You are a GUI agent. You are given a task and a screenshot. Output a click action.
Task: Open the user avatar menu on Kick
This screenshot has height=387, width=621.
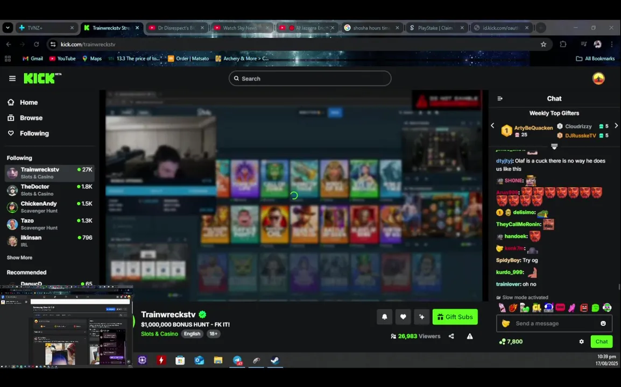[x=598, y=78]
